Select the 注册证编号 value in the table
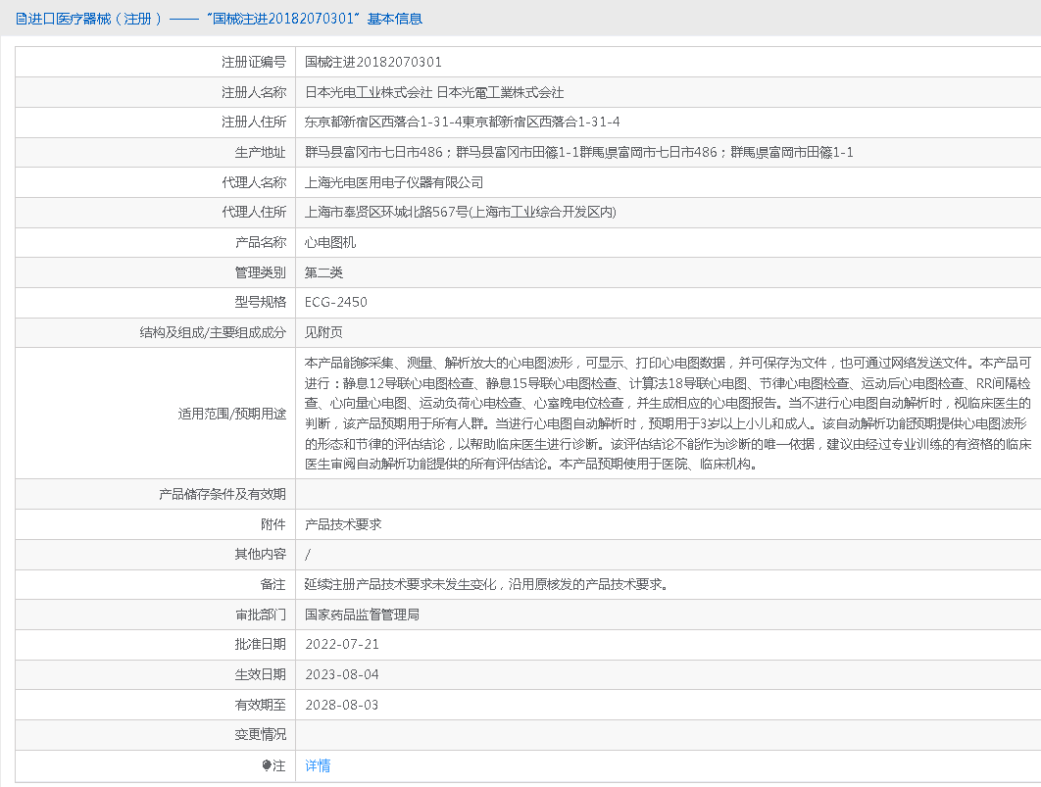 pos(372,62)
